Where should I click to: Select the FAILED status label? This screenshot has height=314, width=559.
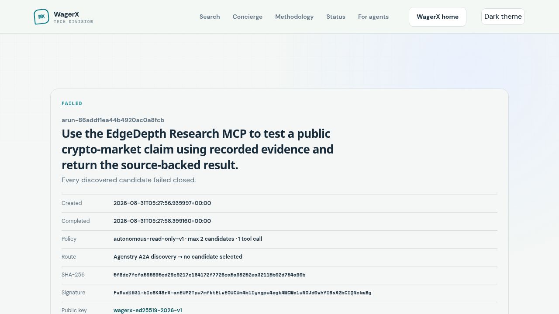[x=72, y=103]
